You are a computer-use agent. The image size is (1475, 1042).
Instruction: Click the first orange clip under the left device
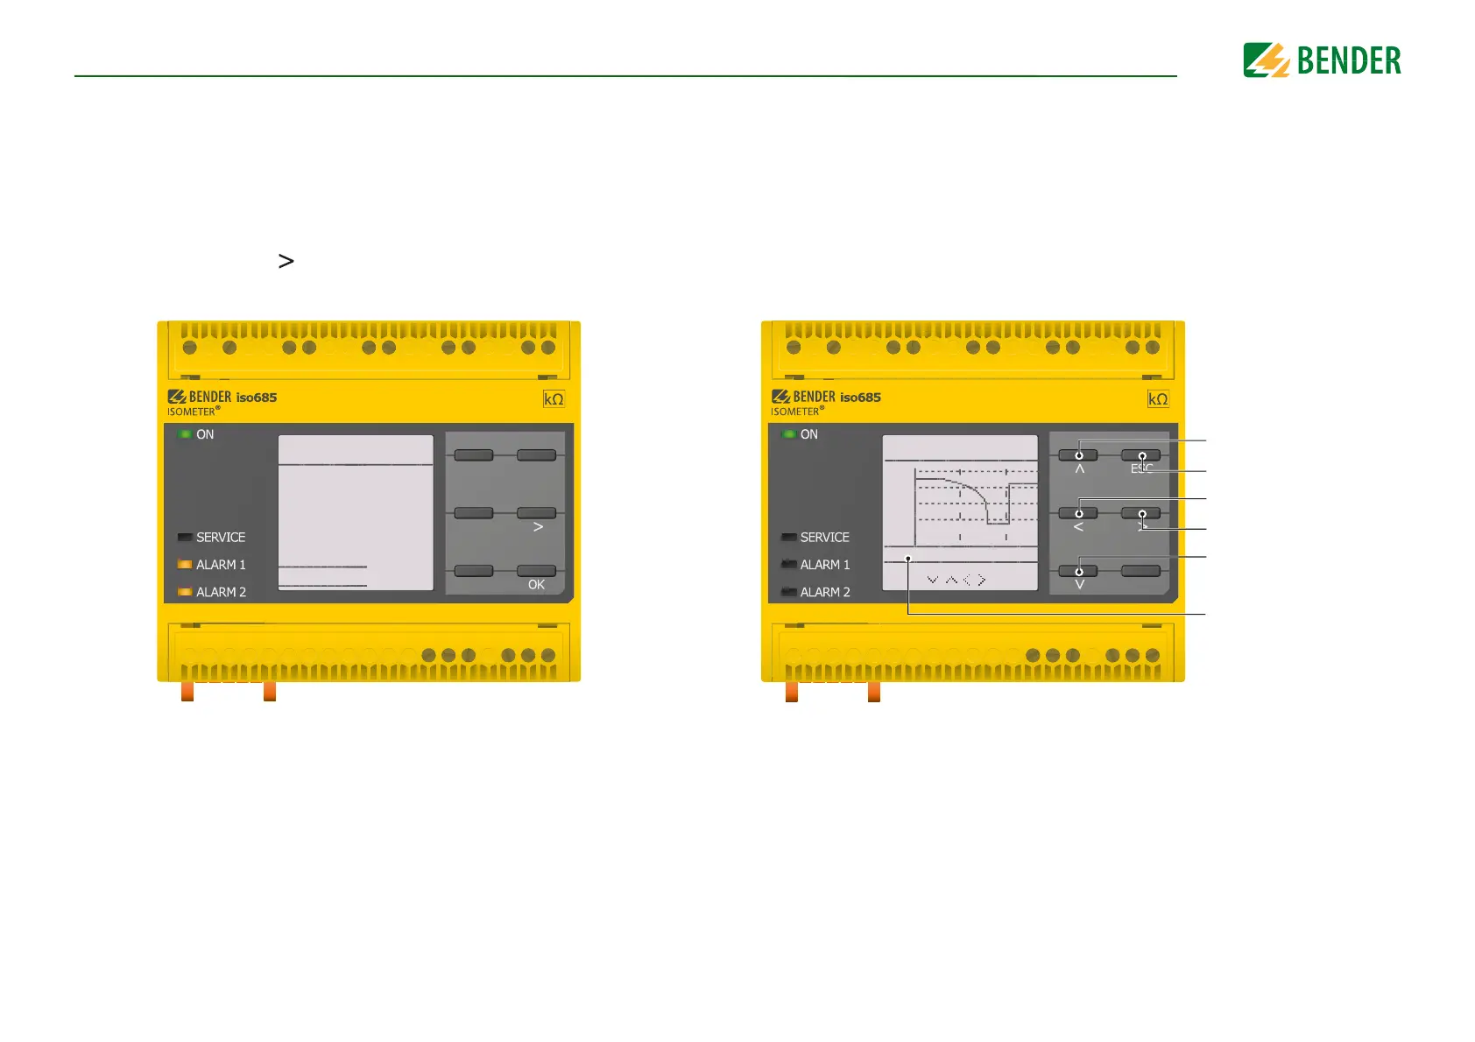[187, 692]
